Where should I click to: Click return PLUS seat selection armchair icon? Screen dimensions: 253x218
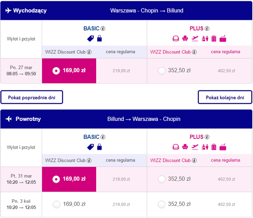point(185,147)
